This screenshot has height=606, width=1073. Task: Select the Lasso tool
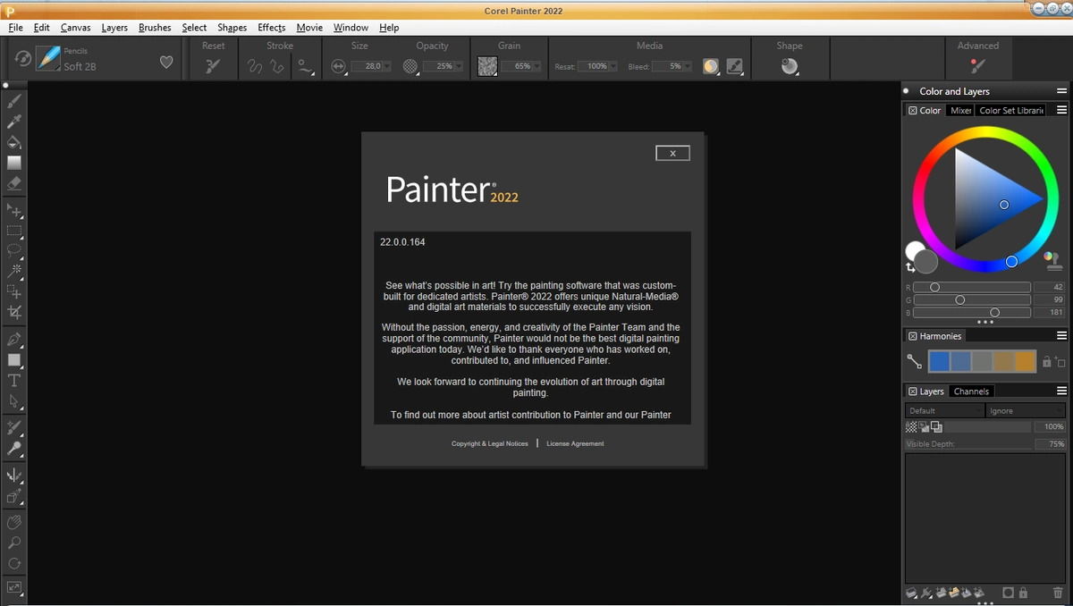pos(14,250)
